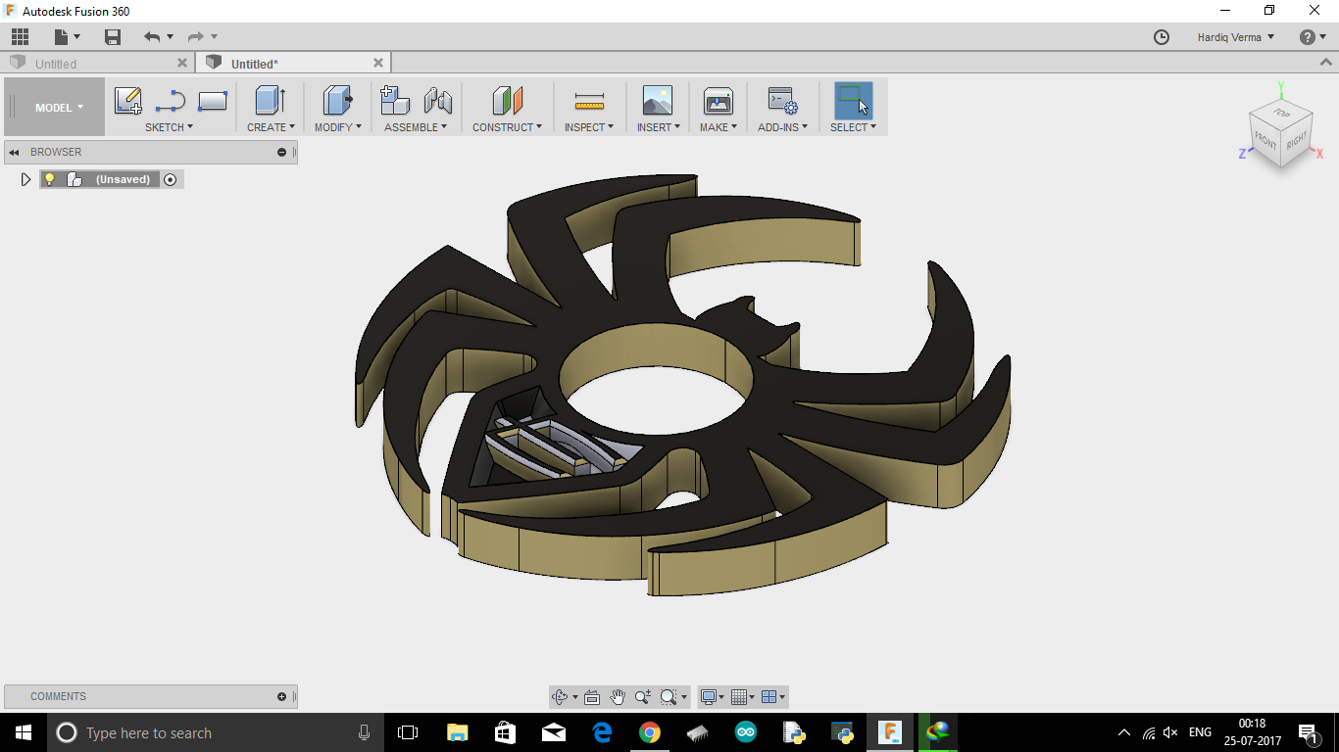Select the Offset Plane construct tool

click(x=508, y=101)
